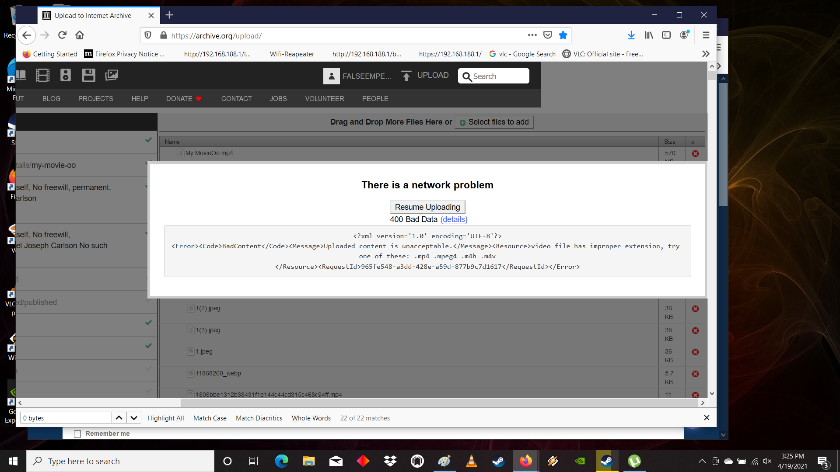Remove 1.jpeg file with red X

(x=695, y=352)
